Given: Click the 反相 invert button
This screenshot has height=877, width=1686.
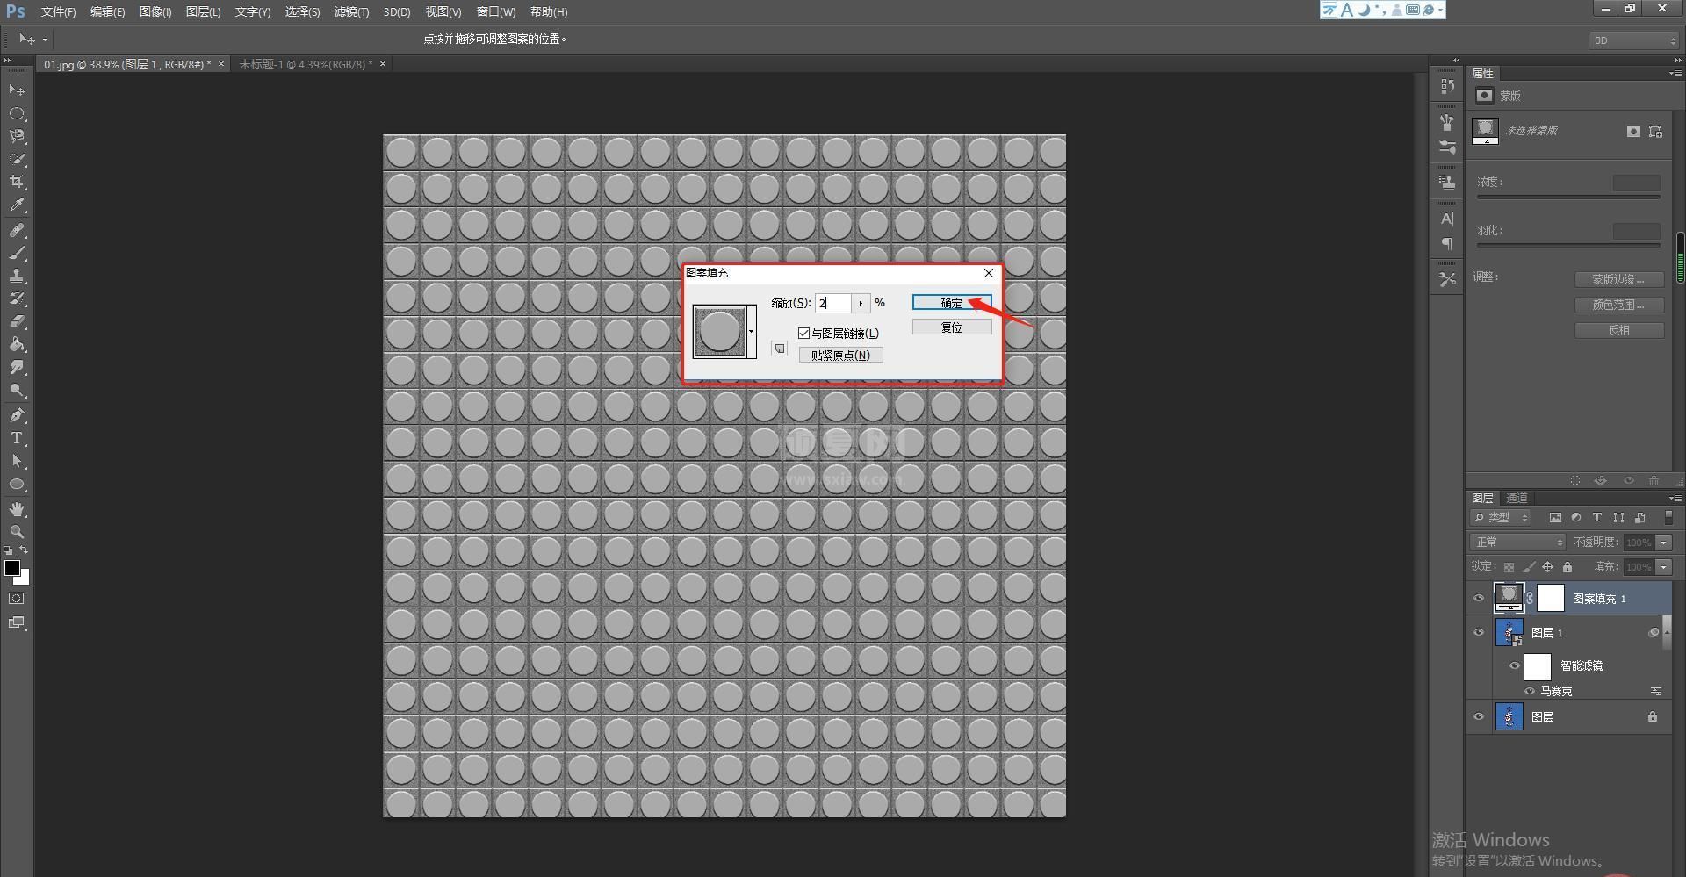Looking at the screenshot, I should pos(1619,330).
